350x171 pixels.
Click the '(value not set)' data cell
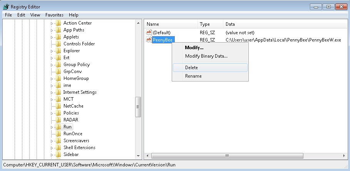[x=240, y=33]
